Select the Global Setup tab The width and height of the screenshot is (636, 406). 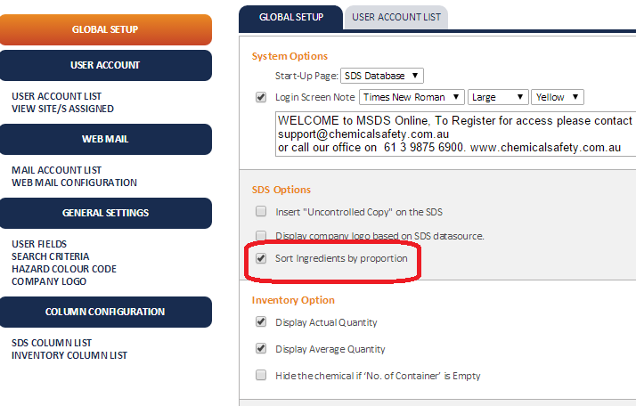tap(290, 18)
